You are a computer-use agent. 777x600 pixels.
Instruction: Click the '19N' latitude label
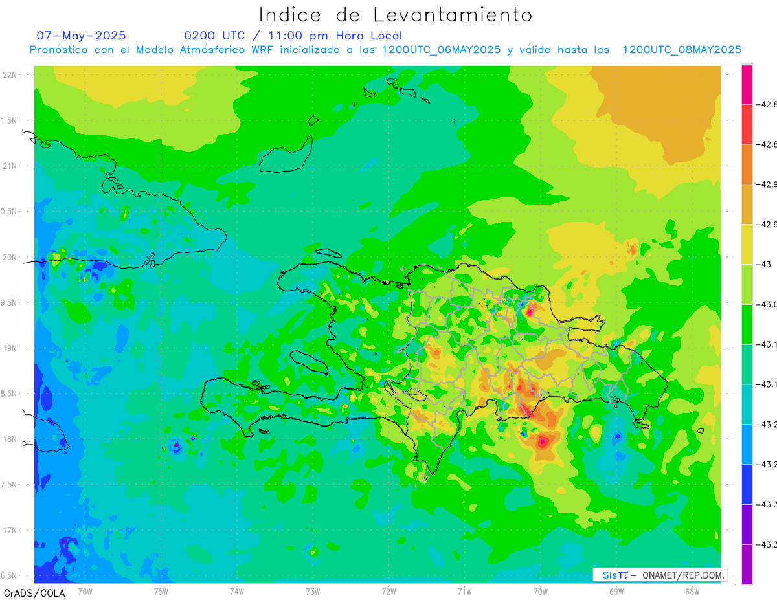(10, 348)
